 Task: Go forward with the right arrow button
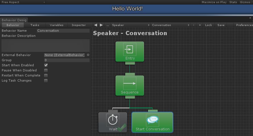click(x=101, y=25)
